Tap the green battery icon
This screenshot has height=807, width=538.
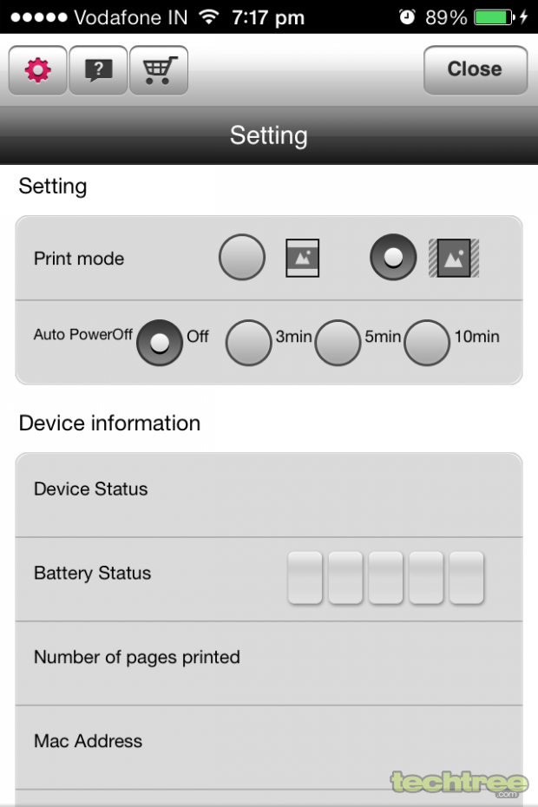[494, 17]
